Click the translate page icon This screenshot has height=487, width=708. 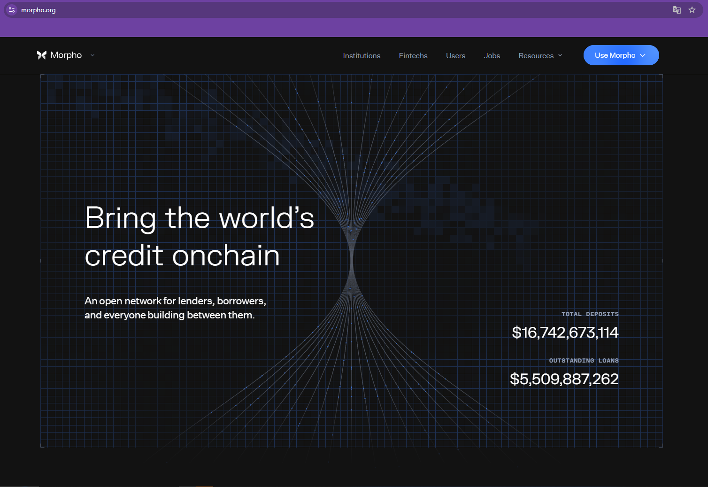point(677,10)
